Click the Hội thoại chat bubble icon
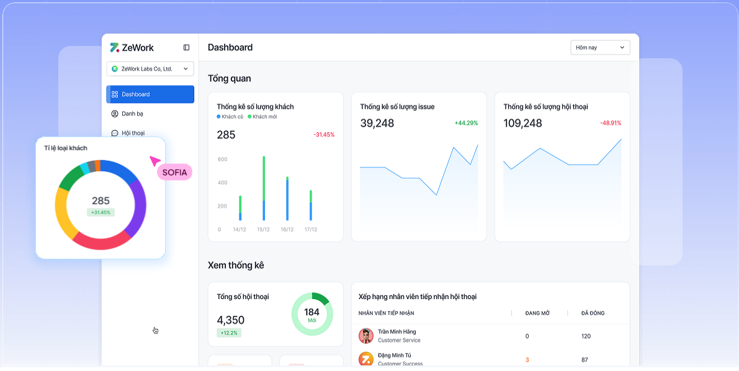The height and width of the screenshot is (371, 739). click(115, 133)
